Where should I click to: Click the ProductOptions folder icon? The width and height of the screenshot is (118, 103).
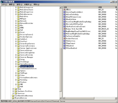19,37
